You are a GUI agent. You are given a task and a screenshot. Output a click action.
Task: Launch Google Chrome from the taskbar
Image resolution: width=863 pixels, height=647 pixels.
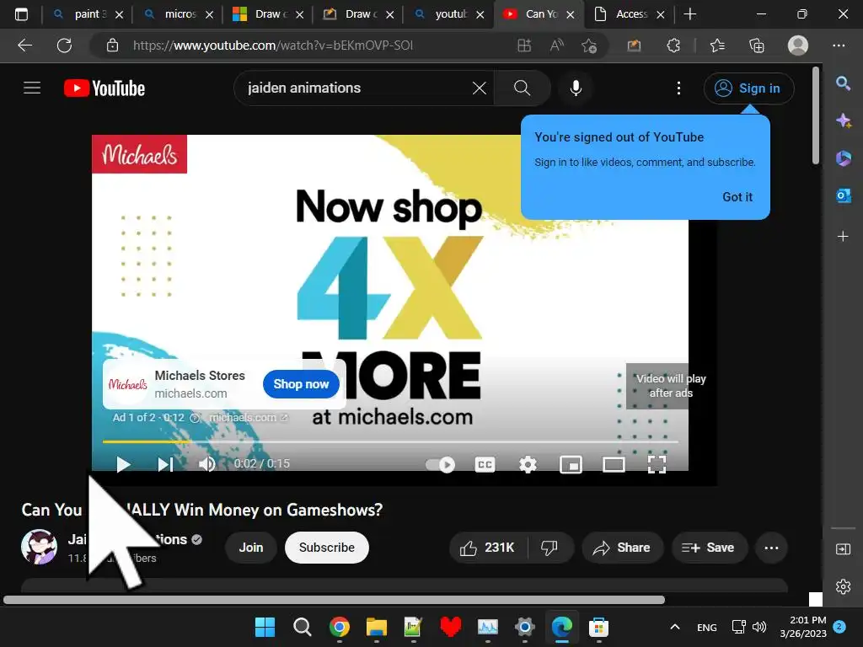340,627
